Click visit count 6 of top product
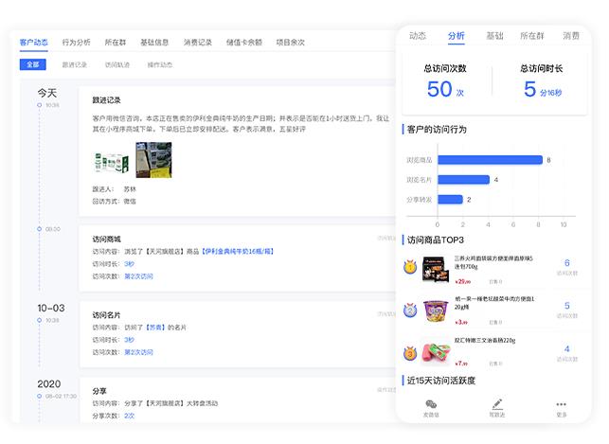The width and height of the screenshot is (609, 444). coord(567,263)
